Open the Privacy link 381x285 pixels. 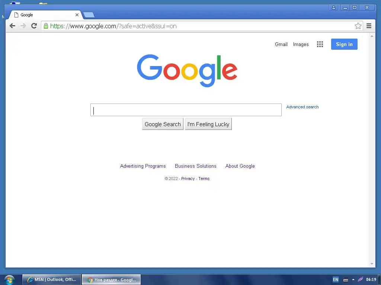point(188,178)
